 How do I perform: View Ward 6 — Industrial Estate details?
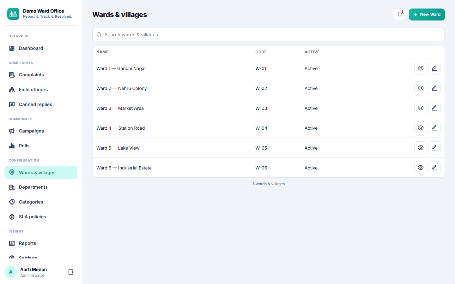coord(421,168)
